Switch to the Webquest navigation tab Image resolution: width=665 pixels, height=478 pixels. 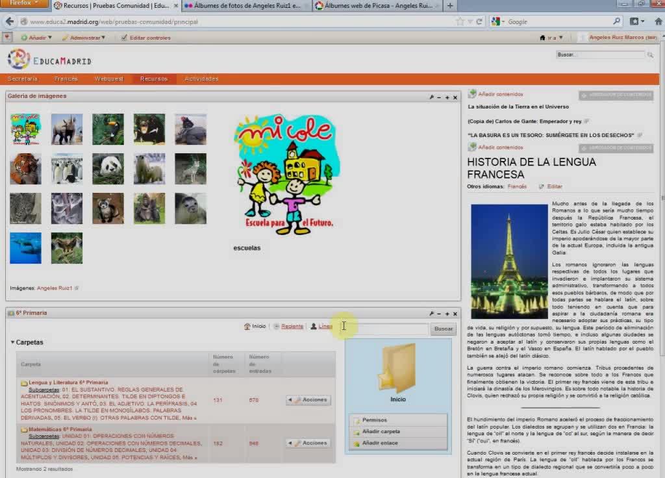point(108,79)
